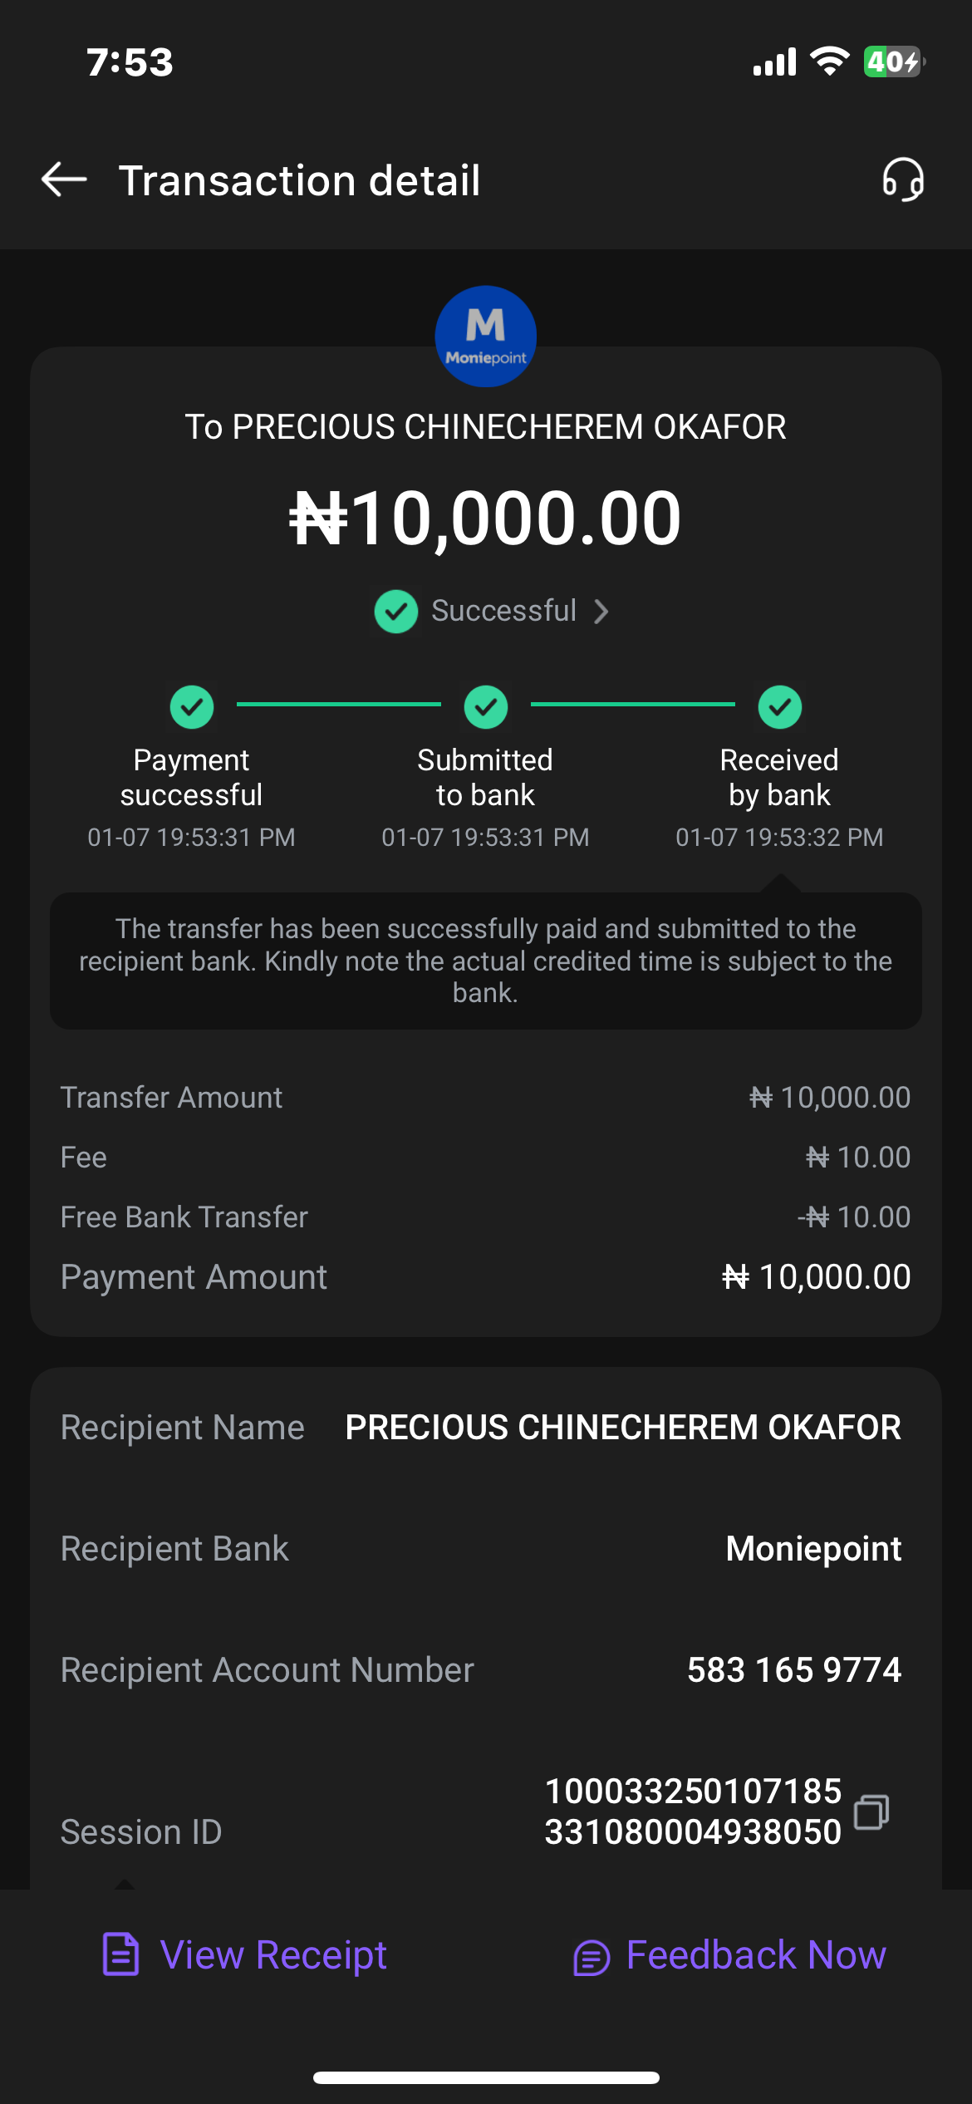The image size is (972, 2104).
Task: Tap the Wi-Fi status icon
Action: 829,61
